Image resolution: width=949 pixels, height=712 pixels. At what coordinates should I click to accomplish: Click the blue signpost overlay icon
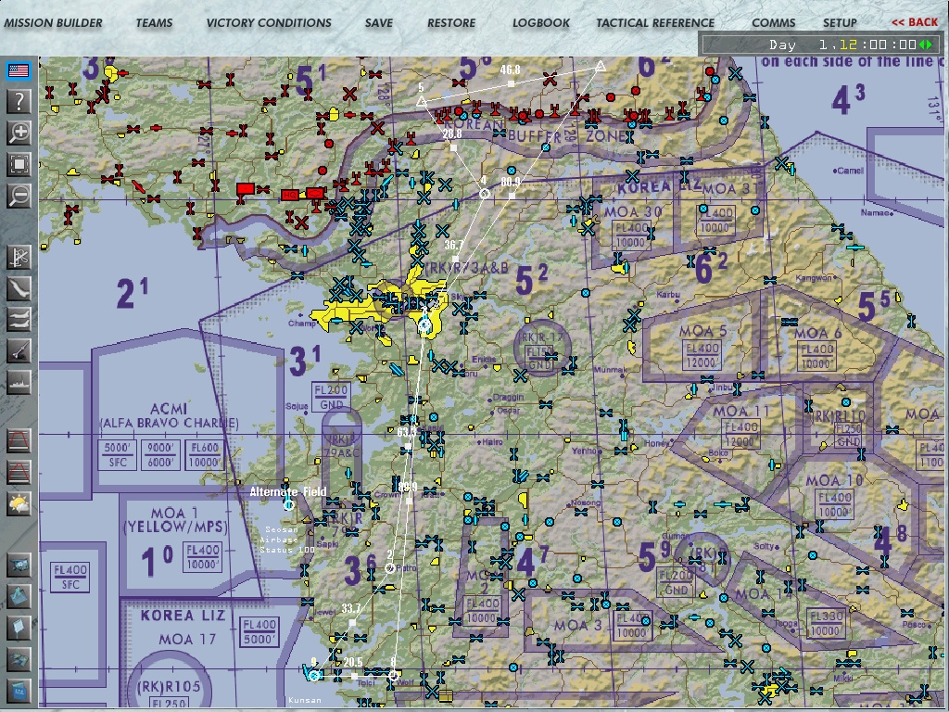click(19, 628)
